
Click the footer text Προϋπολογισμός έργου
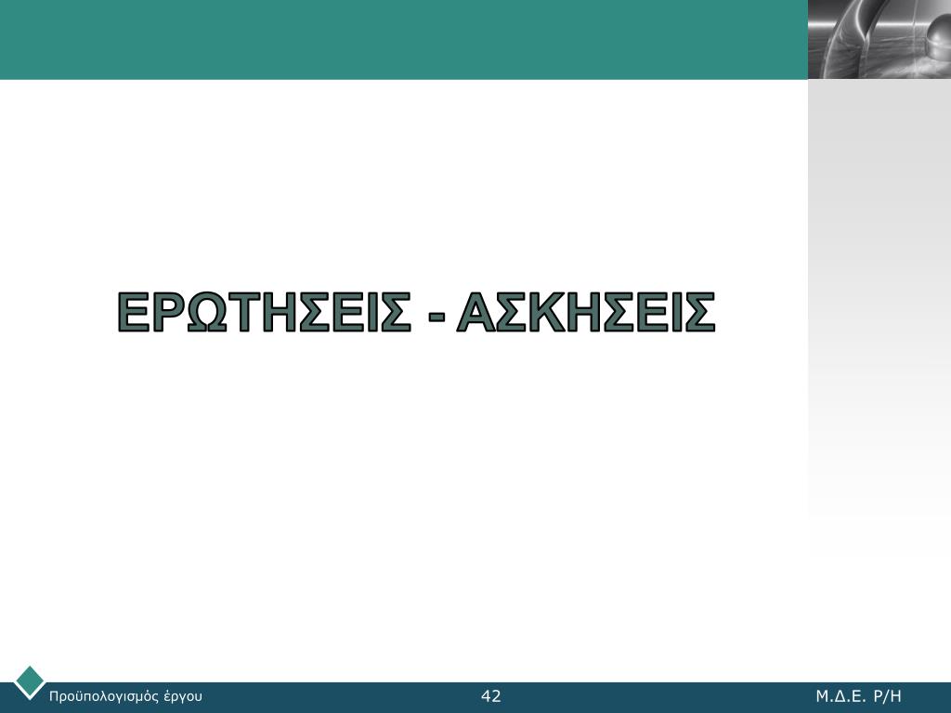tap(125, 696)
